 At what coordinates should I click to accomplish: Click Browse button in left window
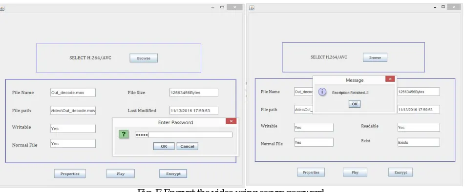tap(144, 58)
